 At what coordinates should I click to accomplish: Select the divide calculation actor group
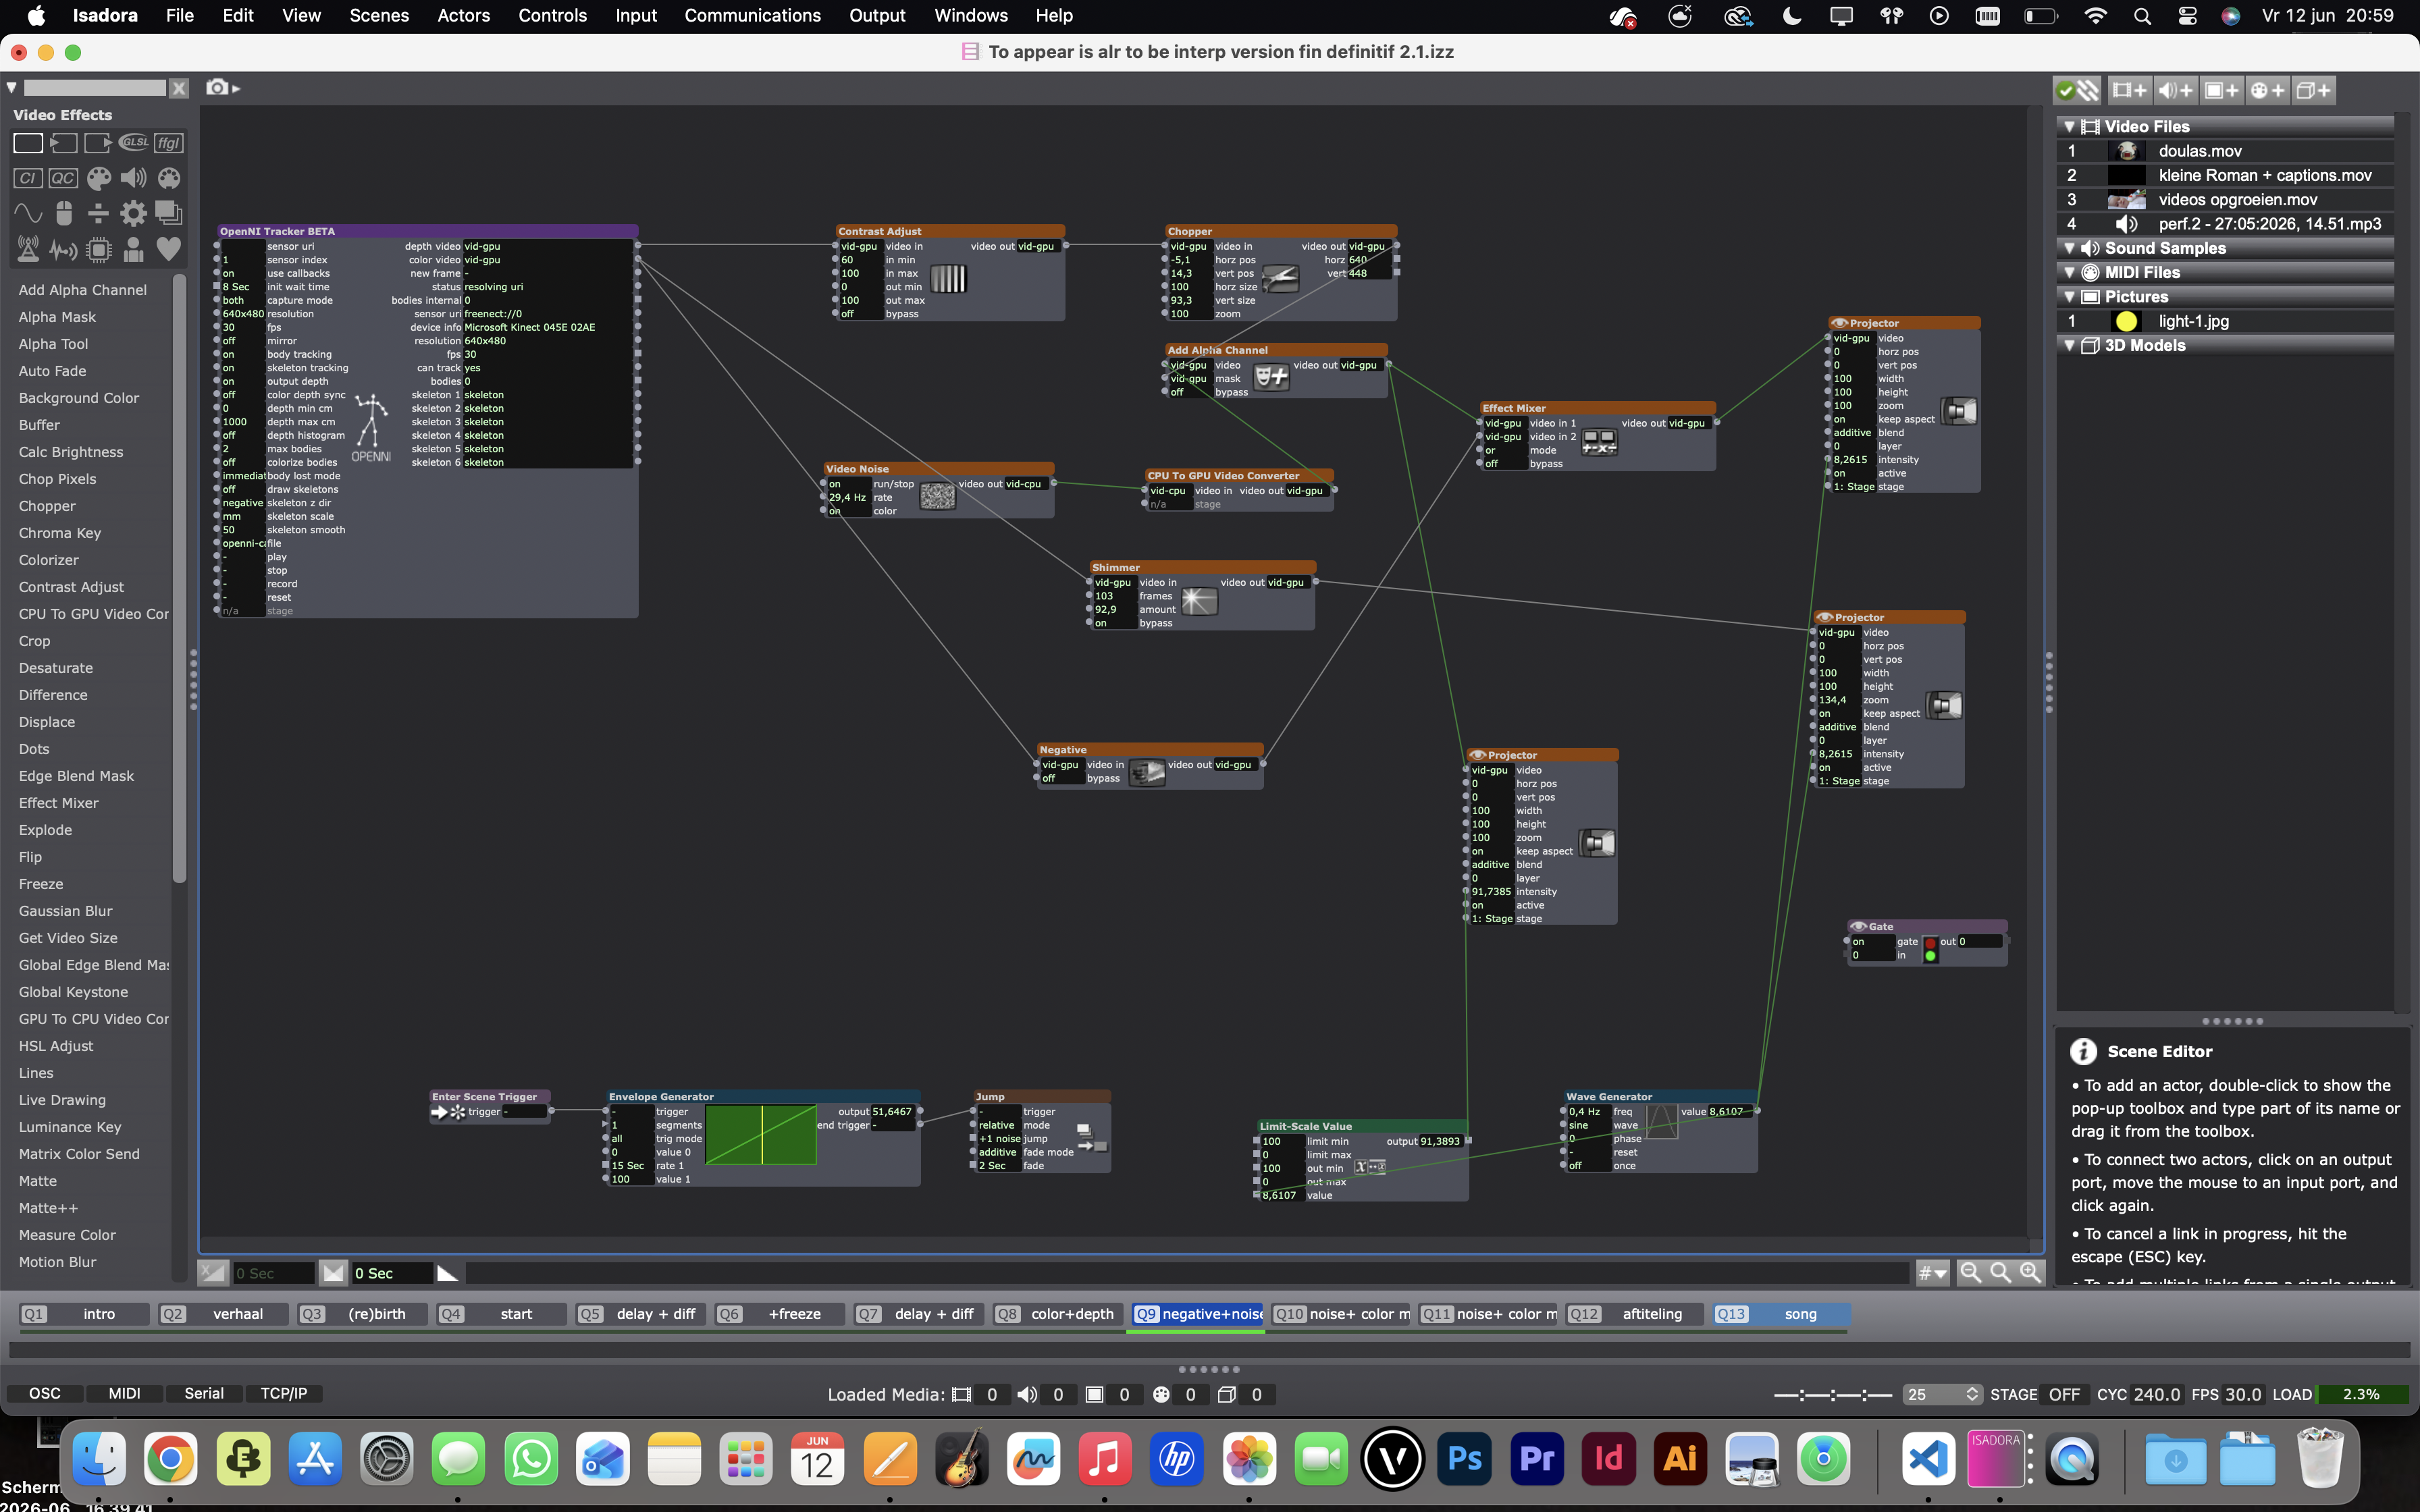98,213
